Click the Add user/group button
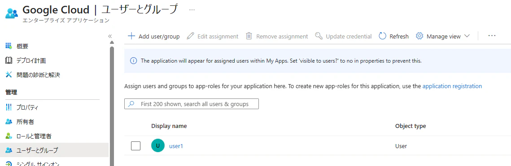511x166 pixels. click(154, 36)
